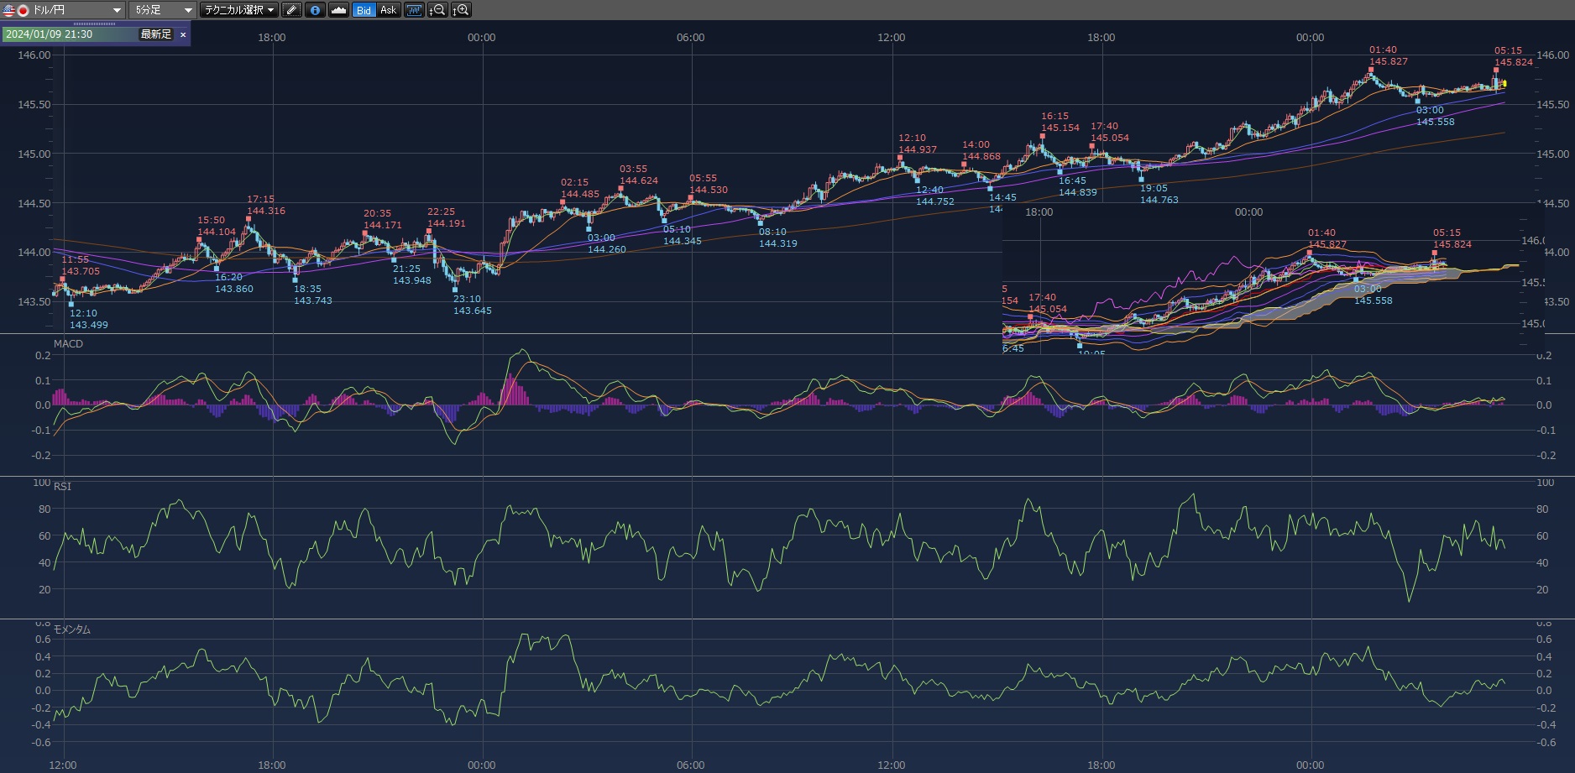The height and width of the screenshot is (773, 1575).
Task: Toggle the chart overlay display icon
Action: (x=414, y=10)
